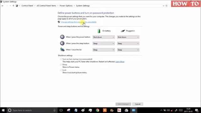Open sleep button On battery dropdown

104,43
